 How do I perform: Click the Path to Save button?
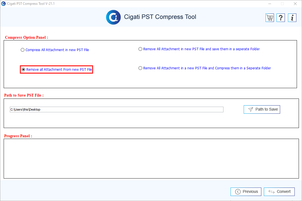coord(262,109)
